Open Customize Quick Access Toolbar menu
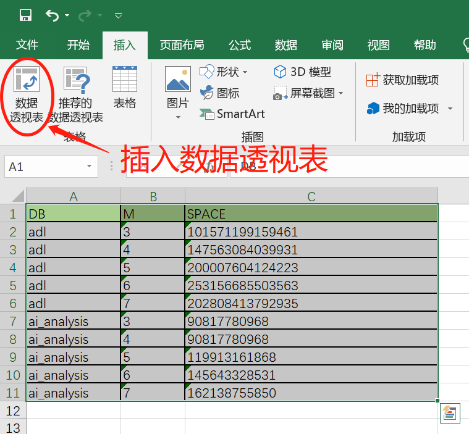Viewport: 469px width, 434px height. point(119,15)
